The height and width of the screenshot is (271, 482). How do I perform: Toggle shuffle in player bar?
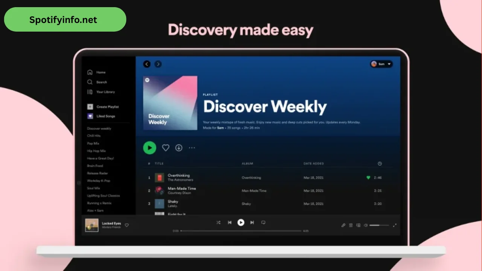(x=218, y=222)
